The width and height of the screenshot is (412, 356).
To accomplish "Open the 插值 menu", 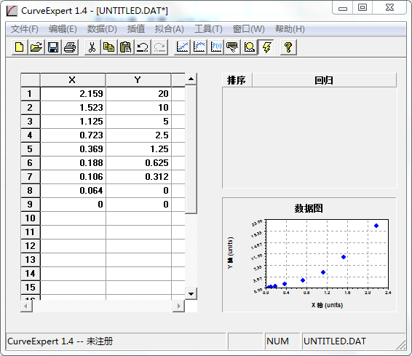I will pyautogui.click(x=136, y=29).
